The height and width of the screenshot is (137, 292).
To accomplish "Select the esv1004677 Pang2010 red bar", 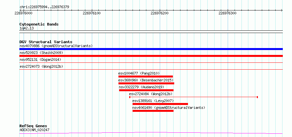I will pos(146,77).
